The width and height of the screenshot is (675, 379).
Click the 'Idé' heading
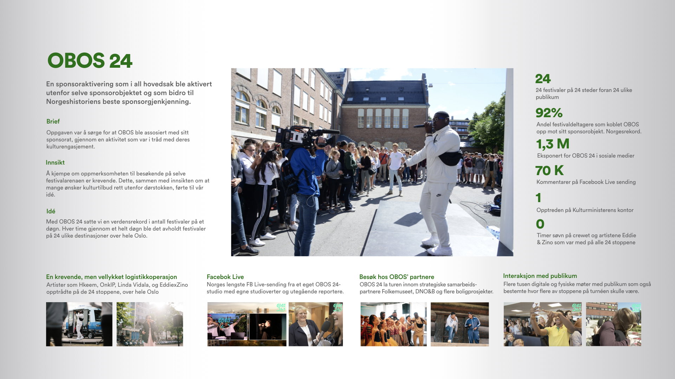(51, 211)
